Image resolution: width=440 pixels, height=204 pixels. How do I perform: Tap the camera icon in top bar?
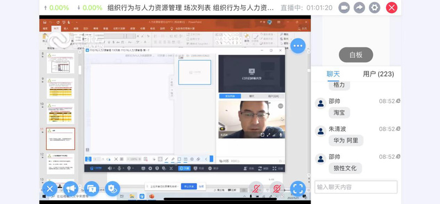(344, 8)
